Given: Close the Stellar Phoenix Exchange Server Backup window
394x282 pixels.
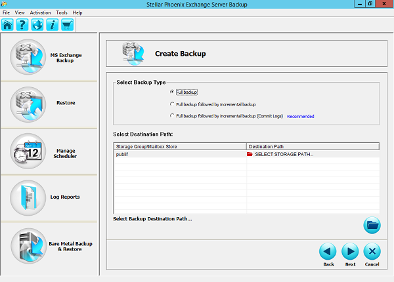Looking at the screenshot, I should point(384,4).
